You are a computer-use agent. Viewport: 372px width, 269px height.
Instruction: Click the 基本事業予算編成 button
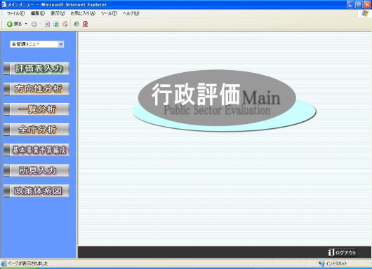(36, 150)
